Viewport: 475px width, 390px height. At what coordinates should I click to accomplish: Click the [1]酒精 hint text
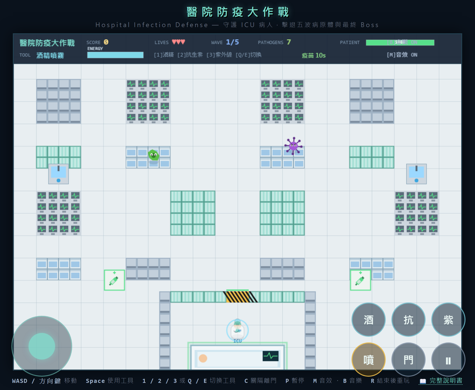pyautogui.click(x=164, y=55)
